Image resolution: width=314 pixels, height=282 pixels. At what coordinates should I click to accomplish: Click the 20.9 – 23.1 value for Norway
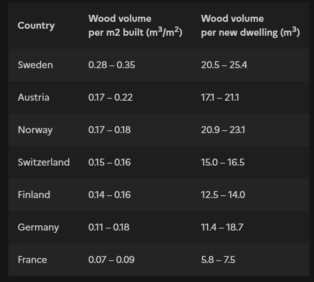(x=223, y=130)
